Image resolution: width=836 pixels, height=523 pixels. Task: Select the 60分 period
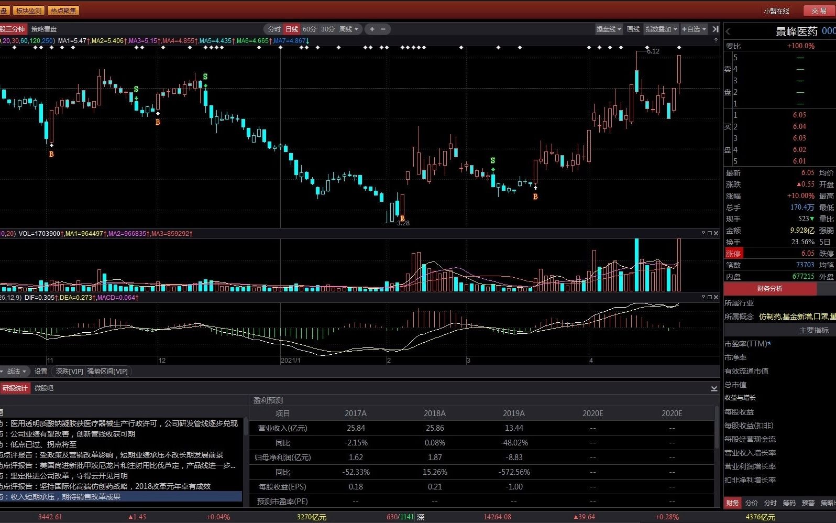310,29
